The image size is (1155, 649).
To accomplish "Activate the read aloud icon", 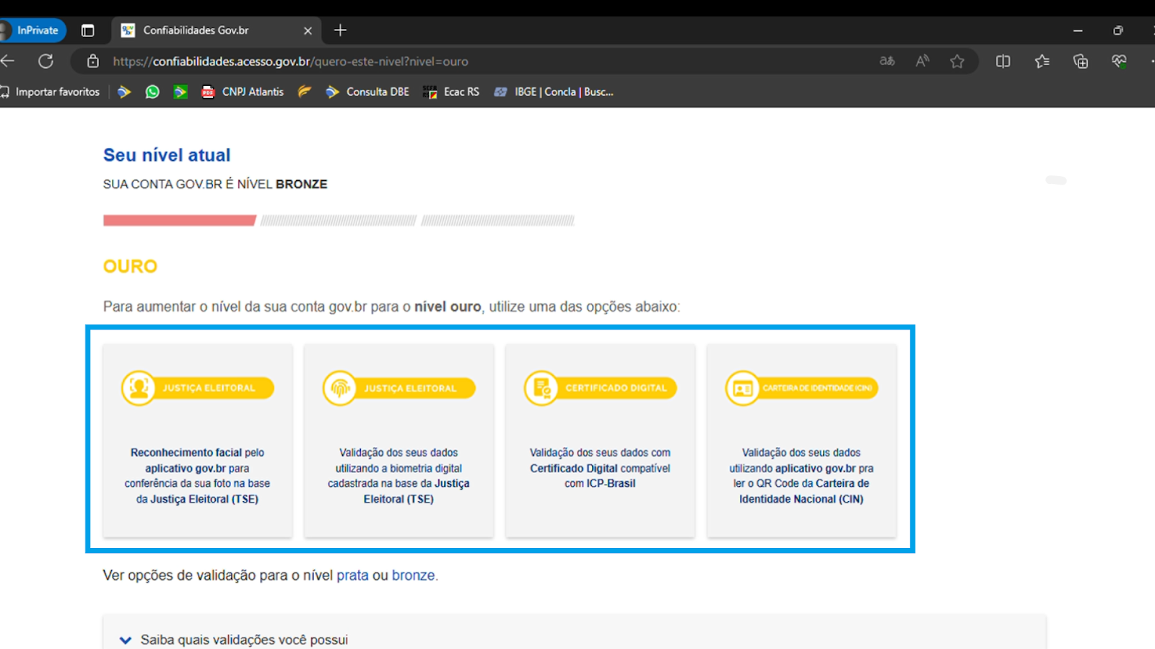I will tap(923, 61).
